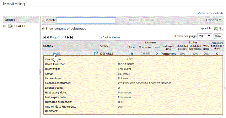Screen dimensions: 226x118
Task: Open the Options dropdown menu
Action: (x=213, y=20)
